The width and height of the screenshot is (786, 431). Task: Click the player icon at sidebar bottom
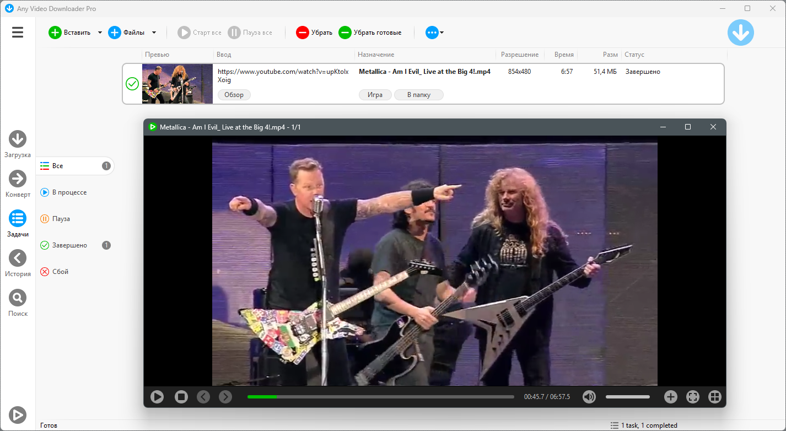tap(18, 414)
